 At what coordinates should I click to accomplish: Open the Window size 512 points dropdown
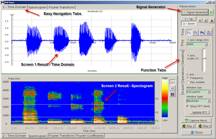coord(209,92)
